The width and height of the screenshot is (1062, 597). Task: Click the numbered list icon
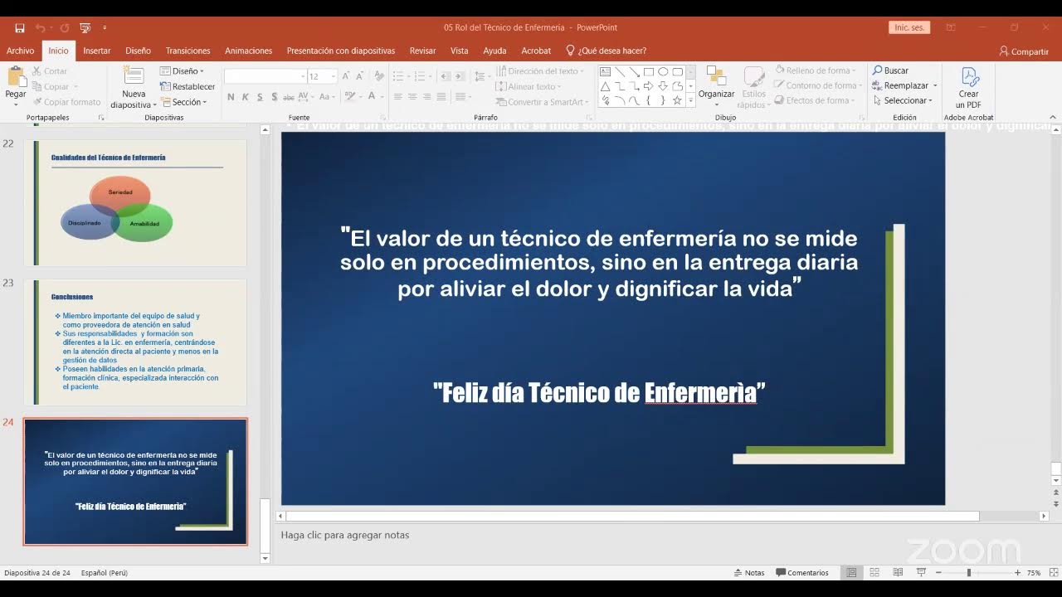[x=421, y=76]
